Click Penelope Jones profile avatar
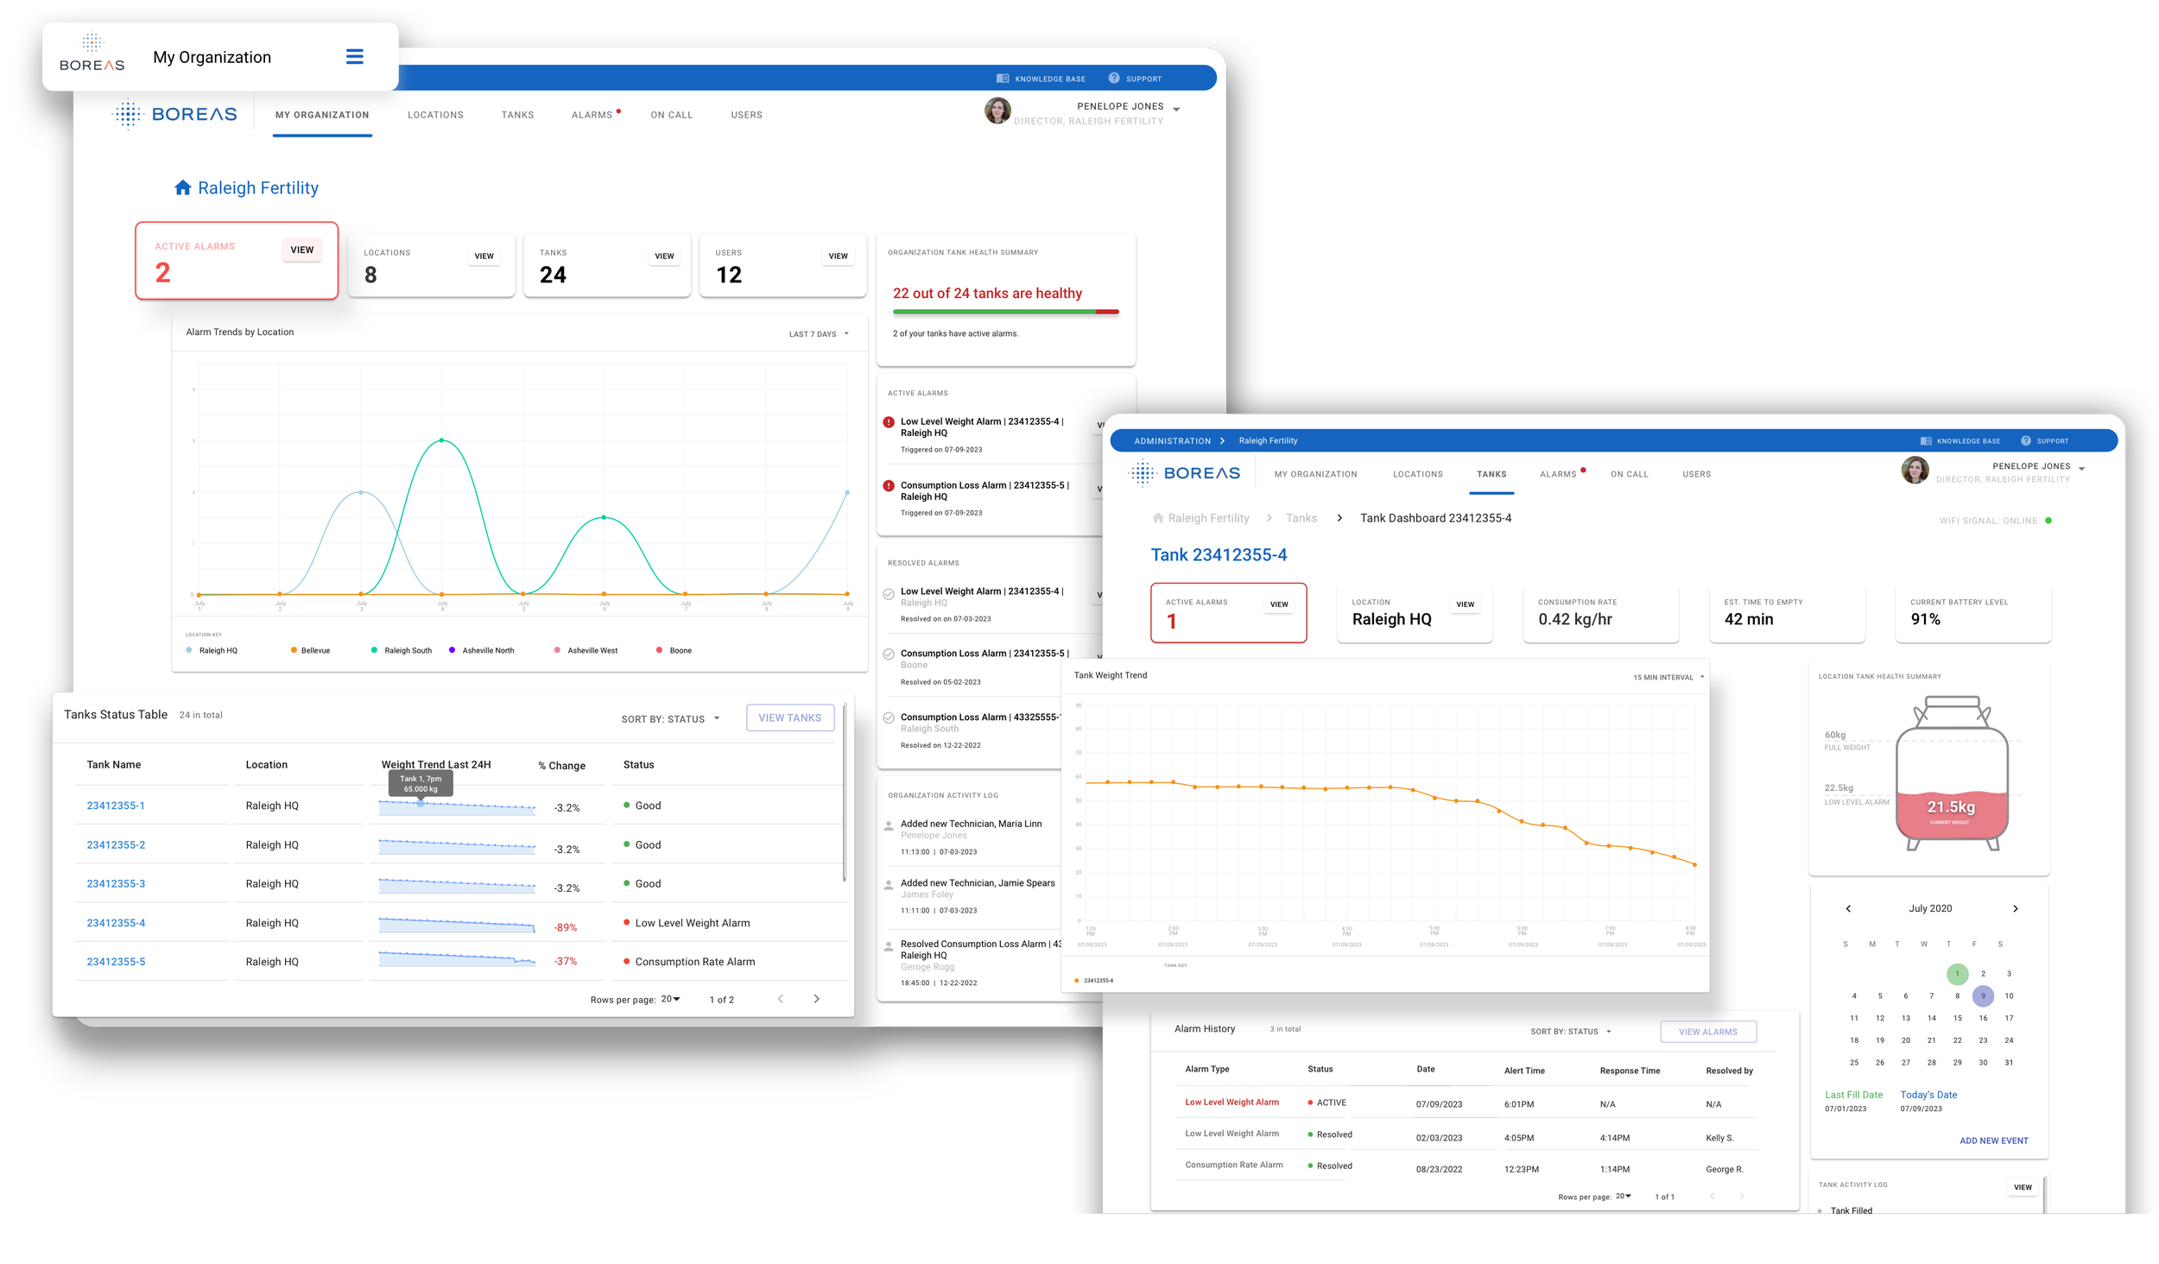Viewport: 2159px width, 1264px height. click(x=997, y=111)
